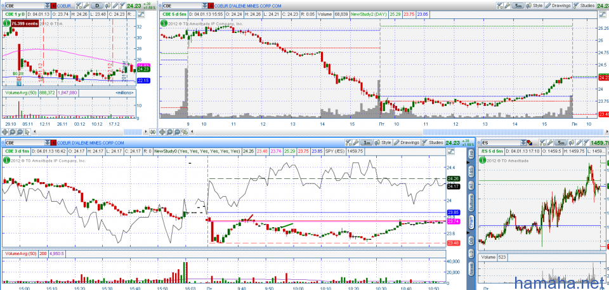Open Drawings menu in 5-minute CDE chart
Viewport: 609px width, 290px height.
click(558, 6)
